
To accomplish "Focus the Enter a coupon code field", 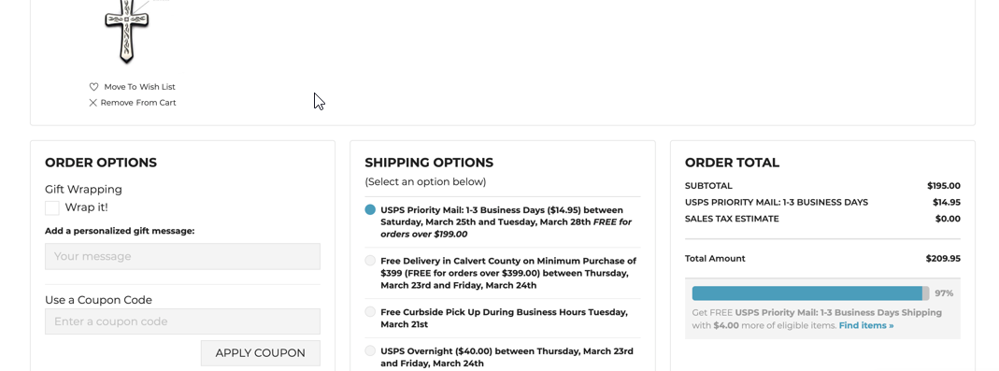I will 182,321.
